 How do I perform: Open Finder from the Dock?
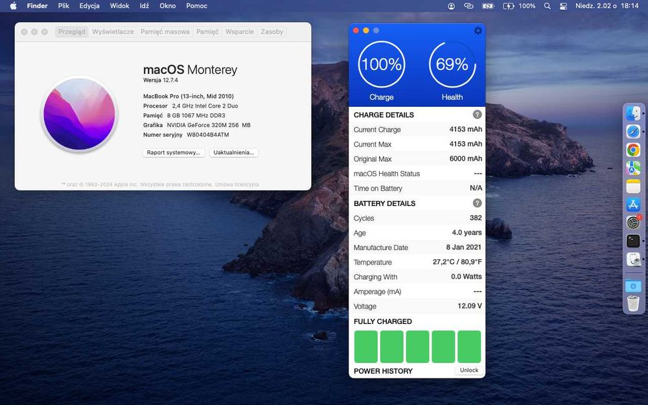click(633, 113)
